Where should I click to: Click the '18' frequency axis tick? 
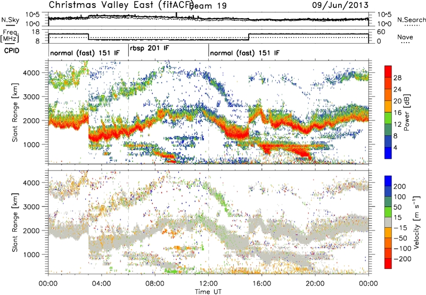(36, 32)
